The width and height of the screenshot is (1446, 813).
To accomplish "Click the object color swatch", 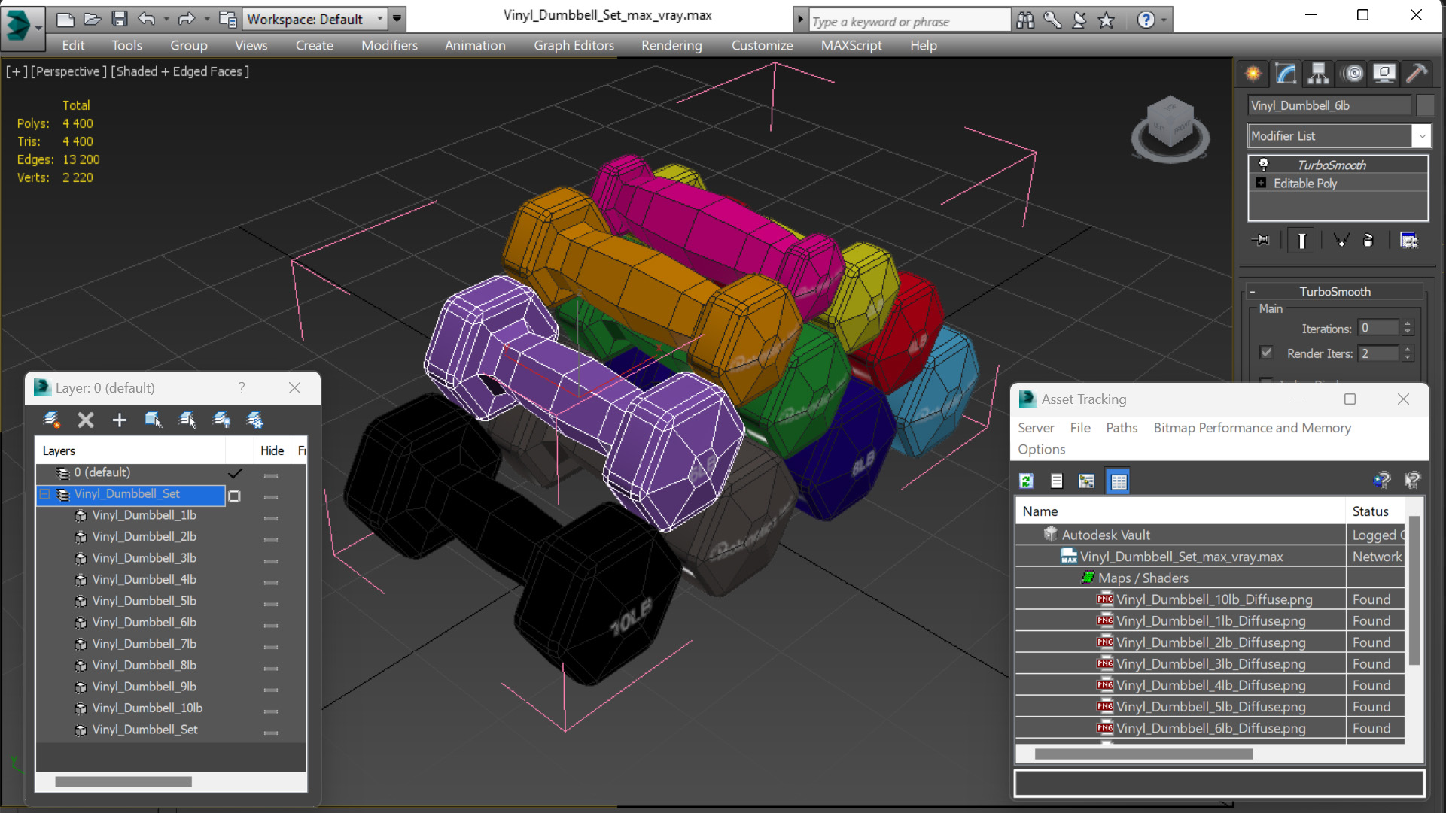I will coord(1424,106).
